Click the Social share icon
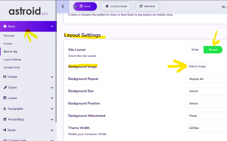227x141 pixels. pos(5,130)
